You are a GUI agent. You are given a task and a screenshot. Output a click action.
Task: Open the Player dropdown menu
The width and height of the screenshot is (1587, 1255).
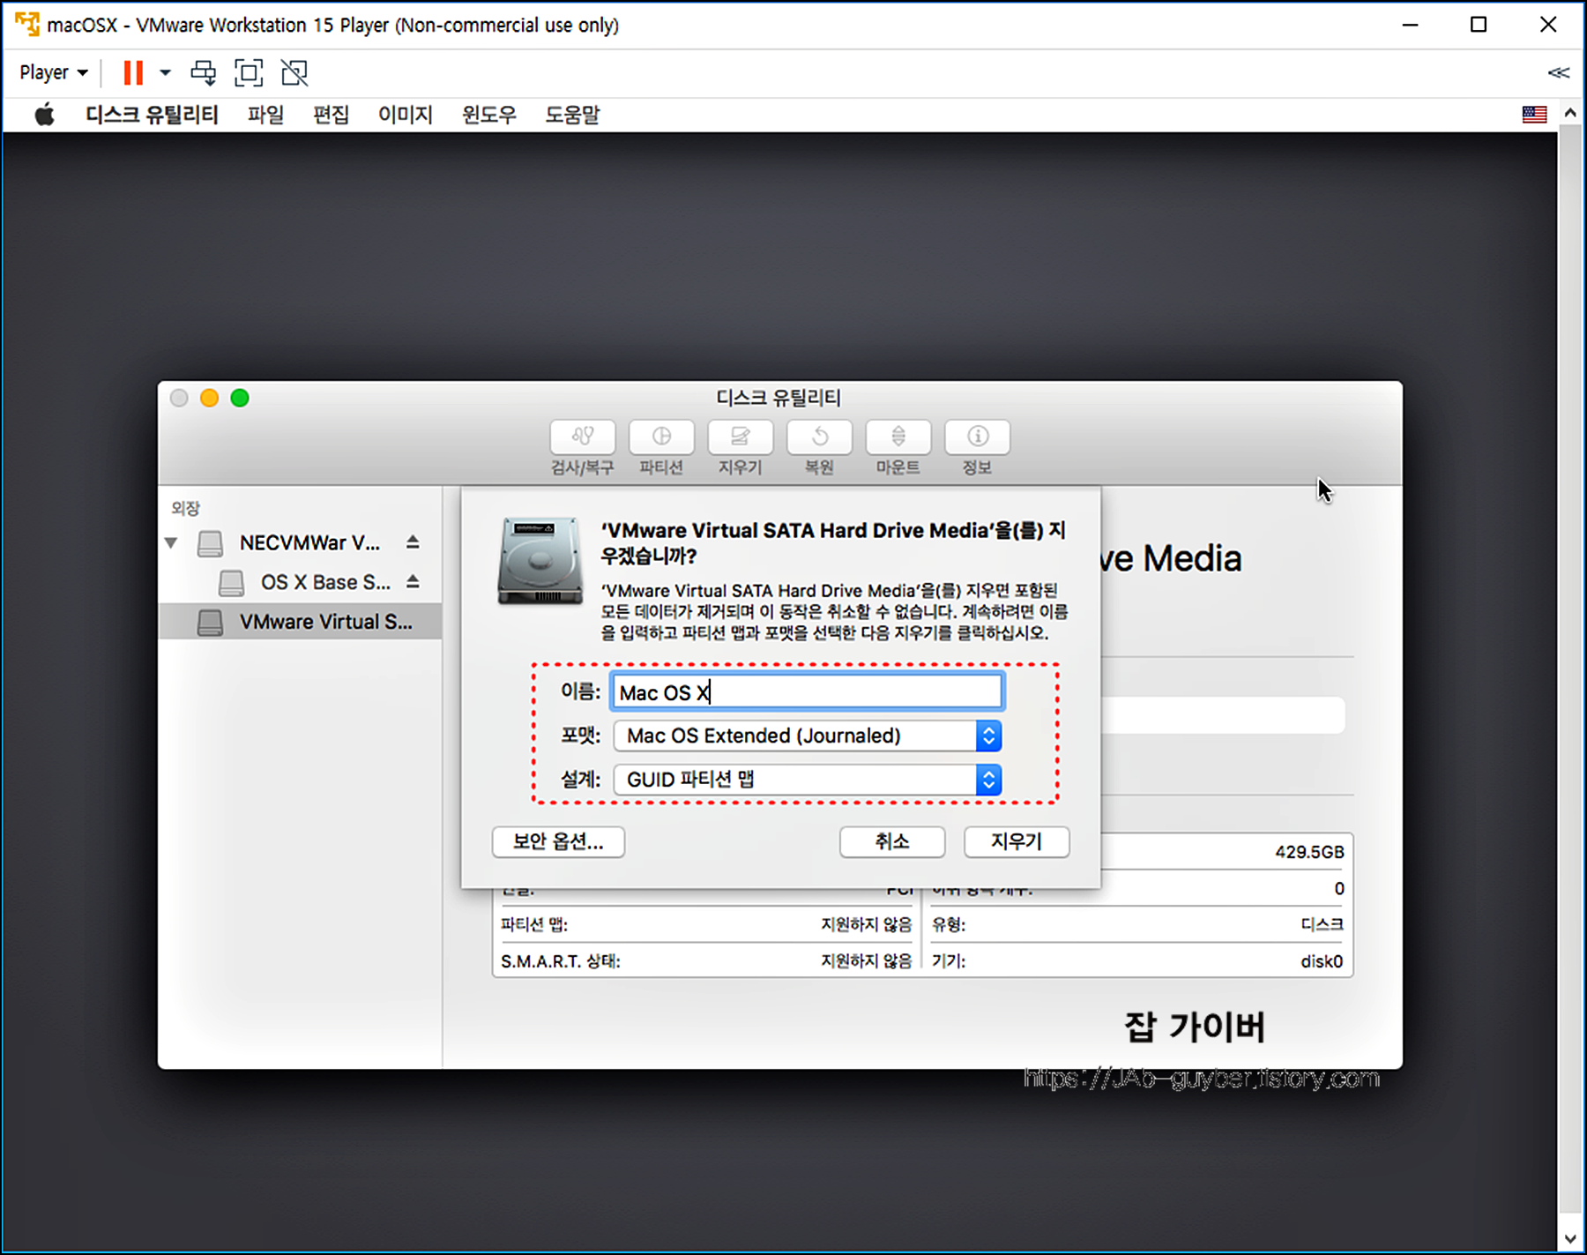tap(54, 72)
